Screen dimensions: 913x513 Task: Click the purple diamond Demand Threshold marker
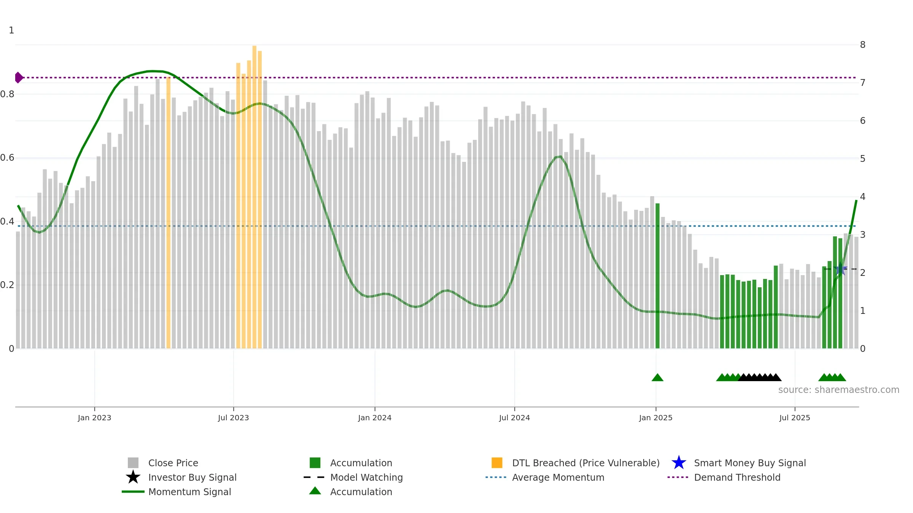[x=19, y=78]
